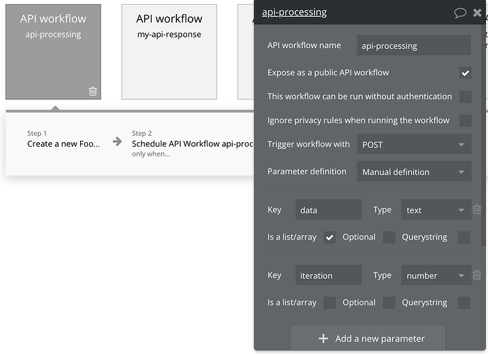Enable Querystring for the data parameter
This screenshot has height=354, width=488.
[x=464, y=237]
